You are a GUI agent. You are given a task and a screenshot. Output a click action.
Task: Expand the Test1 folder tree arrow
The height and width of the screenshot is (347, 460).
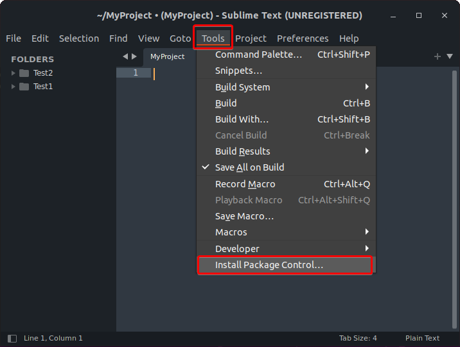pyautogui.click(x=13, y=87)
